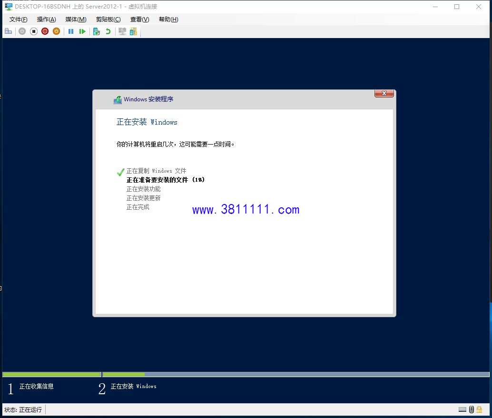Create a checkpoint with the toolbar icon
This screenshot has width=492, height=418.
tap(97, 31)
